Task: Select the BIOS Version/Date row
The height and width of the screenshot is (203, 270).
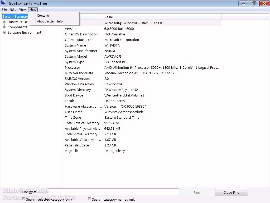Action: 142,73
